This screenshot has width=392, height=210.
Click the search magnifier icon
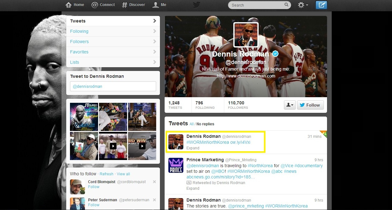286,5
